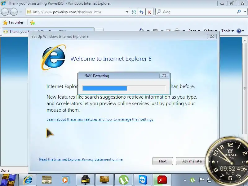248x186 pixels.
Task: Click the search magnifier button
Action: click(x=239, y=12)
